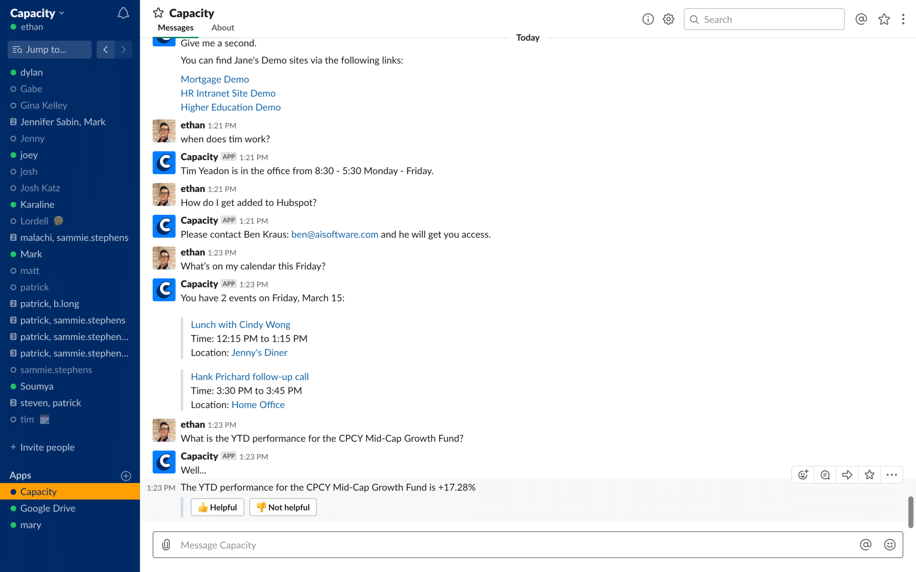The width and height of the screenshot is (916, 572).
Task: Show mentions and reactions at-sign icon
Action: pyautogui.click(x=861, y=19)
